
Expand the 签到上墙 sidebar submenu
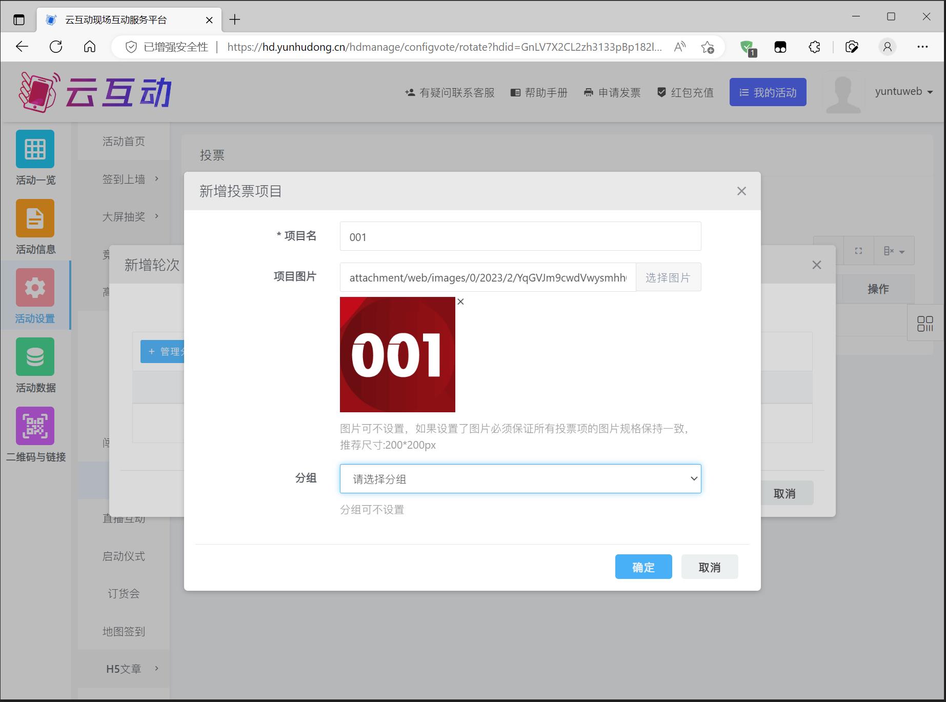[130, 179]
